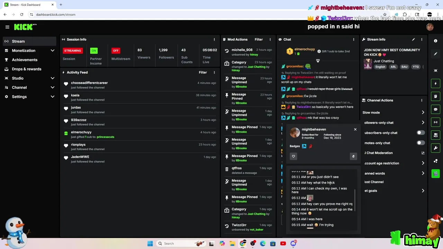The height and width of the screenshot is (249, 443).
Task: Toggle the channel actions camera widget icon
Action: [x=435, y=135]
